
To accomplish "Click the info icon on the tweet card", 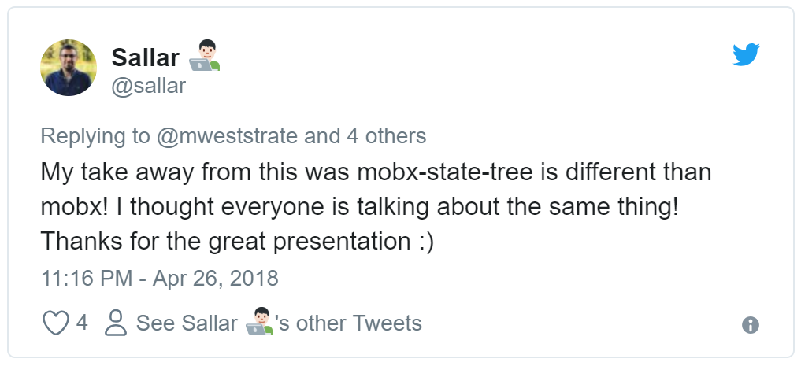I will pos(751,325).
